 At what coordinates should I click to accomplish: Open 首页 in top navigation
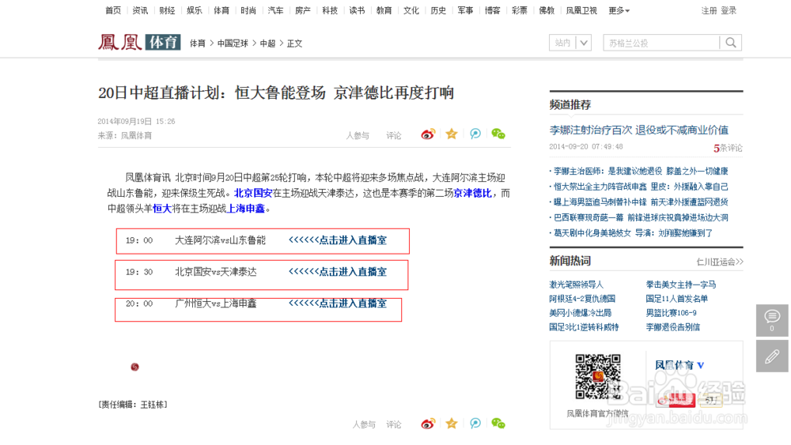(x=113, y=10)
